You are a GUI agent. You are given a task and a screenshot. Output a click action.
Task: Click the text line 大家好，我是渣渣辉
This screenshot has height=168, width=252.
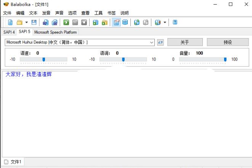pyautogui.click(x=29, y=74)
